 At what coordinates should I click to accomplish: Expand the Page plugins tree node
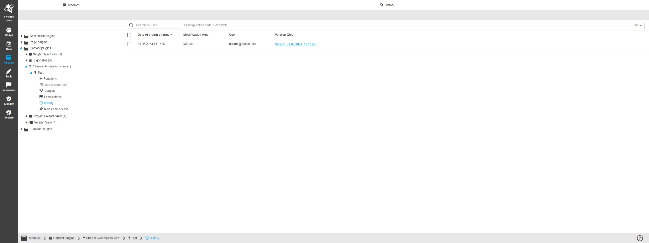21,42
